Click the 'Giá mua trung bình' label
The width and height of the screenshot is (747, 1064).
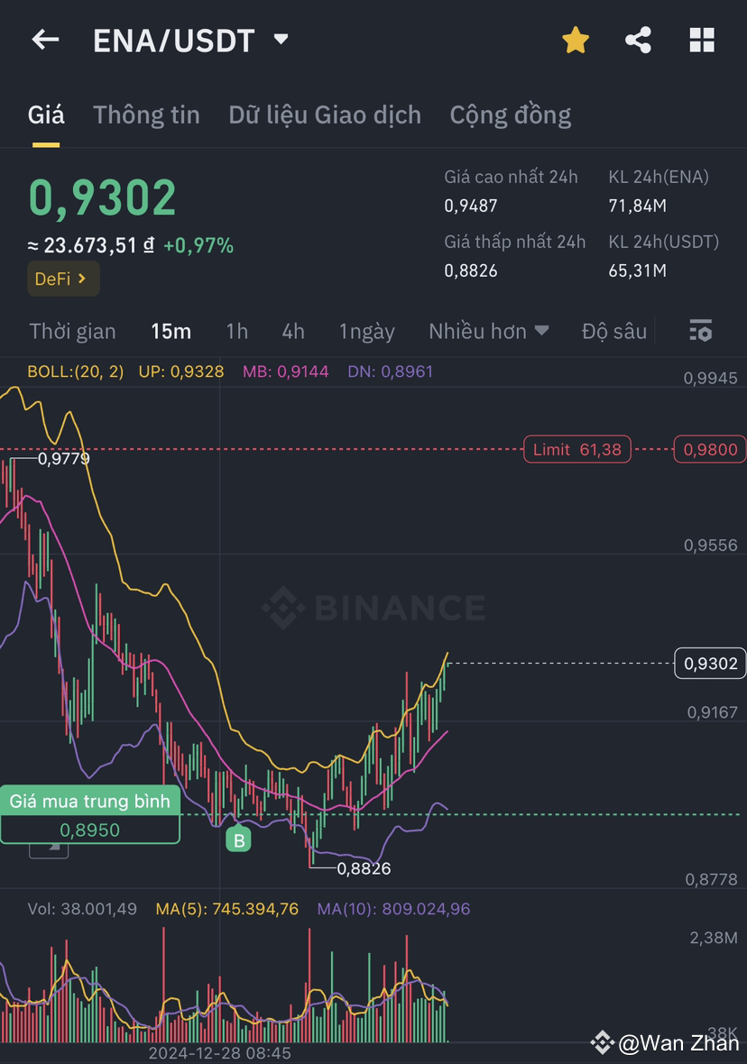click(x=90, y=801)
